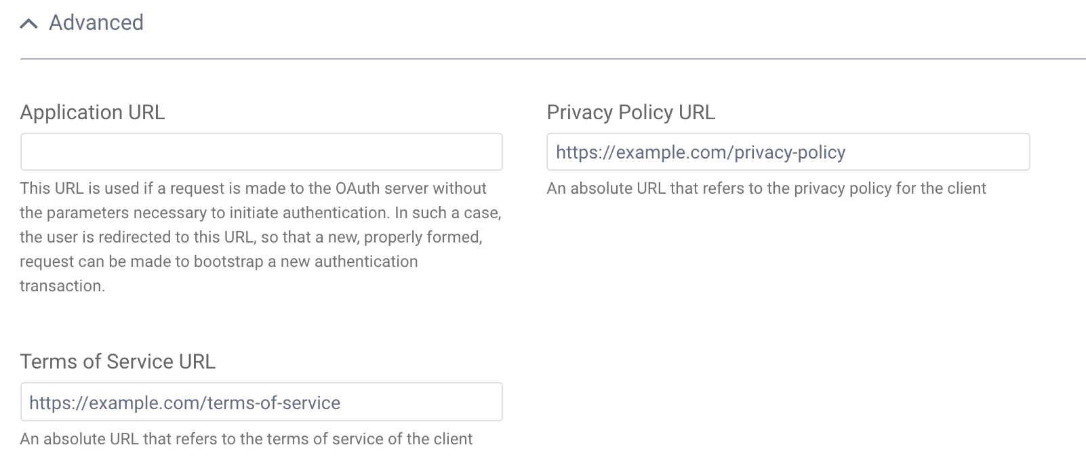Image resolution: width=1086 pixels, height=462 pixels.
Task: Collapse the Advanced section chevron
Action: pos(28,24)
